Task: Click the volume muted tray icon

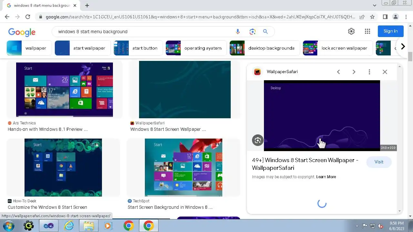Action: click(380, 226)
